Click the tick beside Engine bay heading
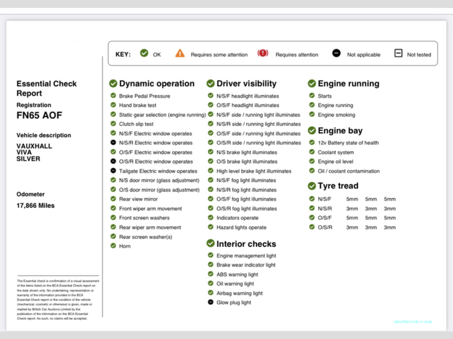This screenshot has width=453, height=339. click(312, 131)
